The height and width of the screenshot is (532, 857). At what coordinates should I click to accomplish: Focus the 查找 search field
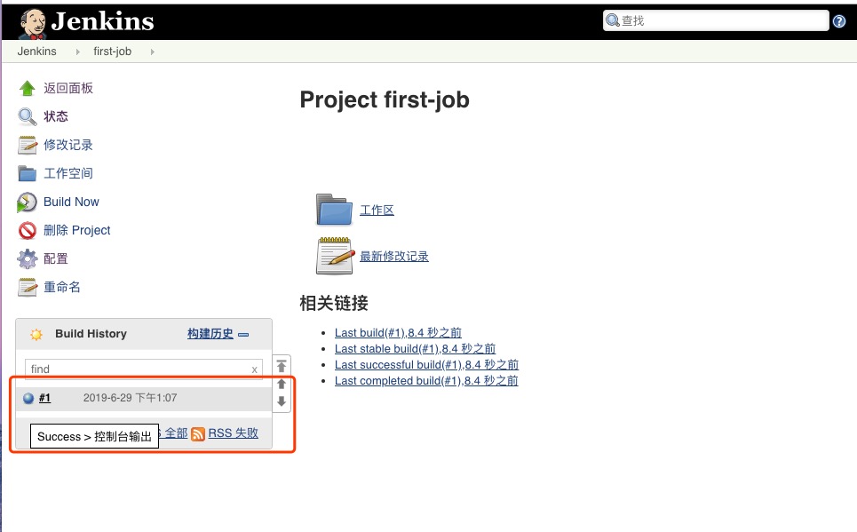[716, 20]
